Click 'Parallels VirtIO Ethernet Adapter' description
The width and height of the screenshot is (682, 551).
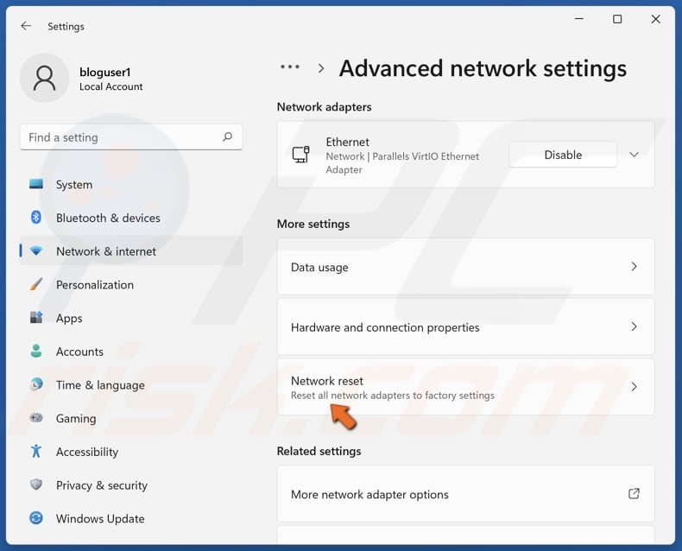[x=402, y=162]
